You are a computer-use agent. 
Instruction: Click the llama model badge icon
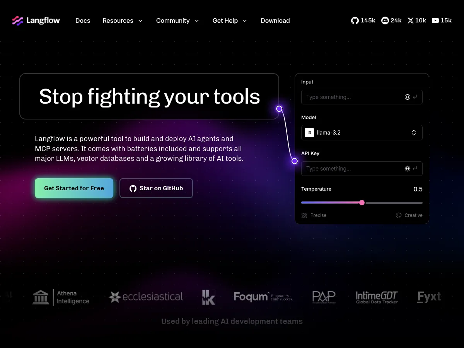click(x=309, y=133)
